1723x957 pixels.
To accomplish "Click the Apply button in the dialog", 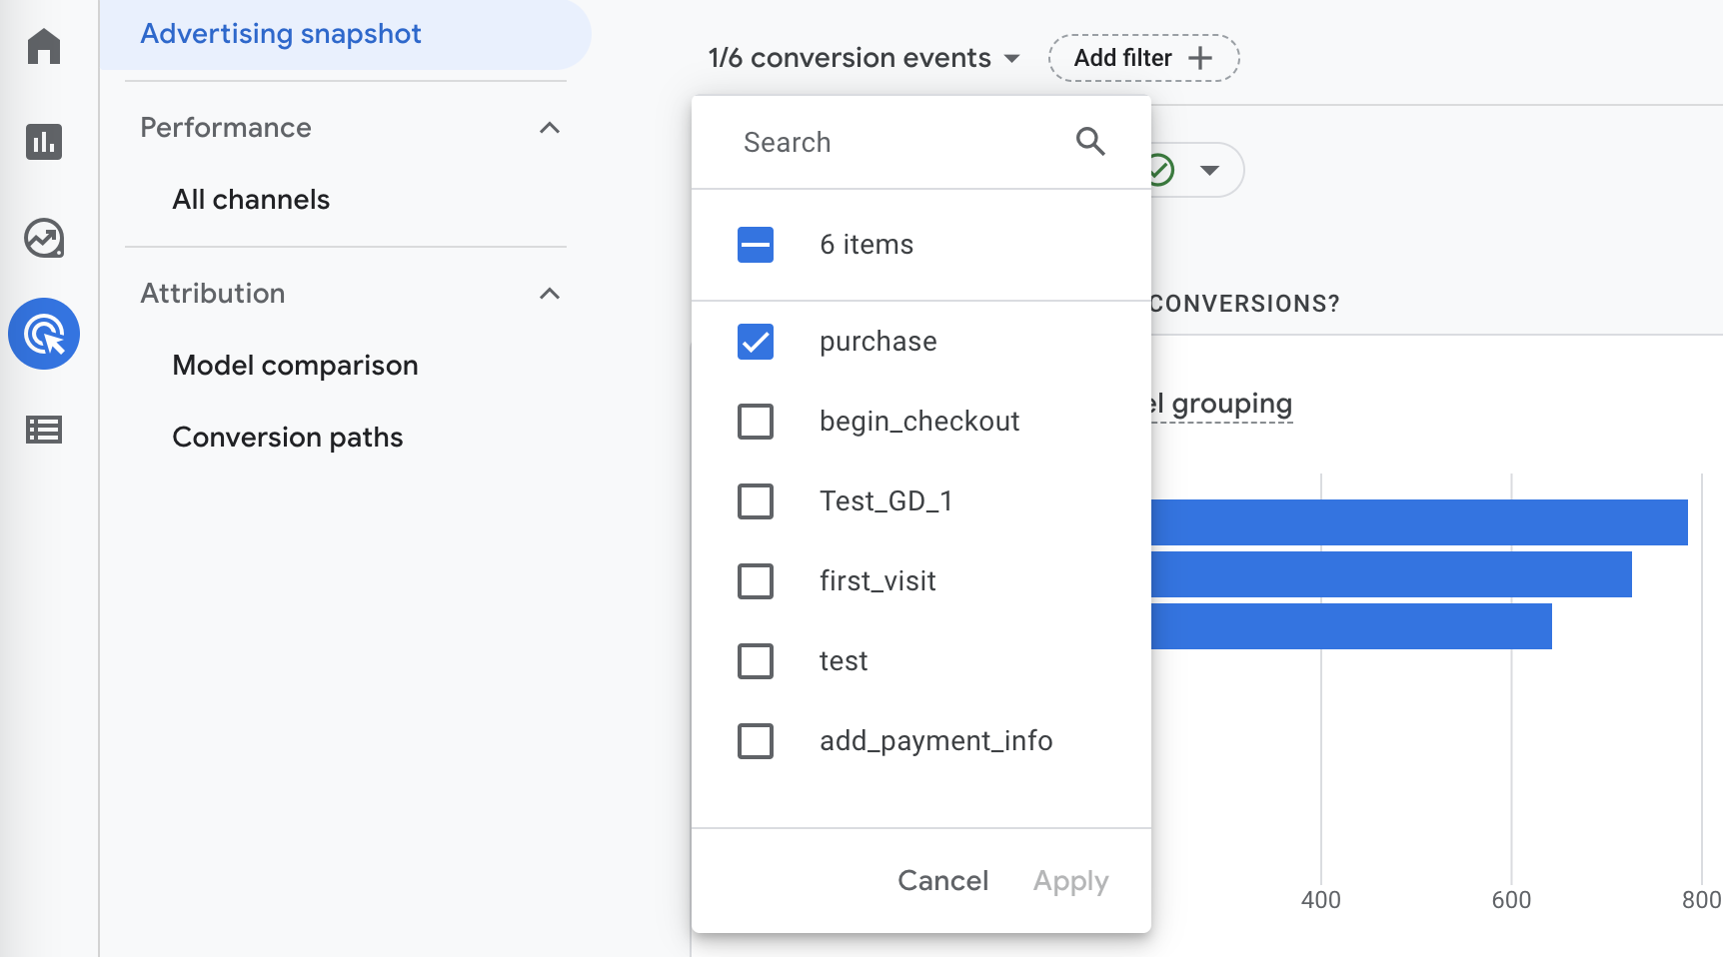I will 1069,880.
